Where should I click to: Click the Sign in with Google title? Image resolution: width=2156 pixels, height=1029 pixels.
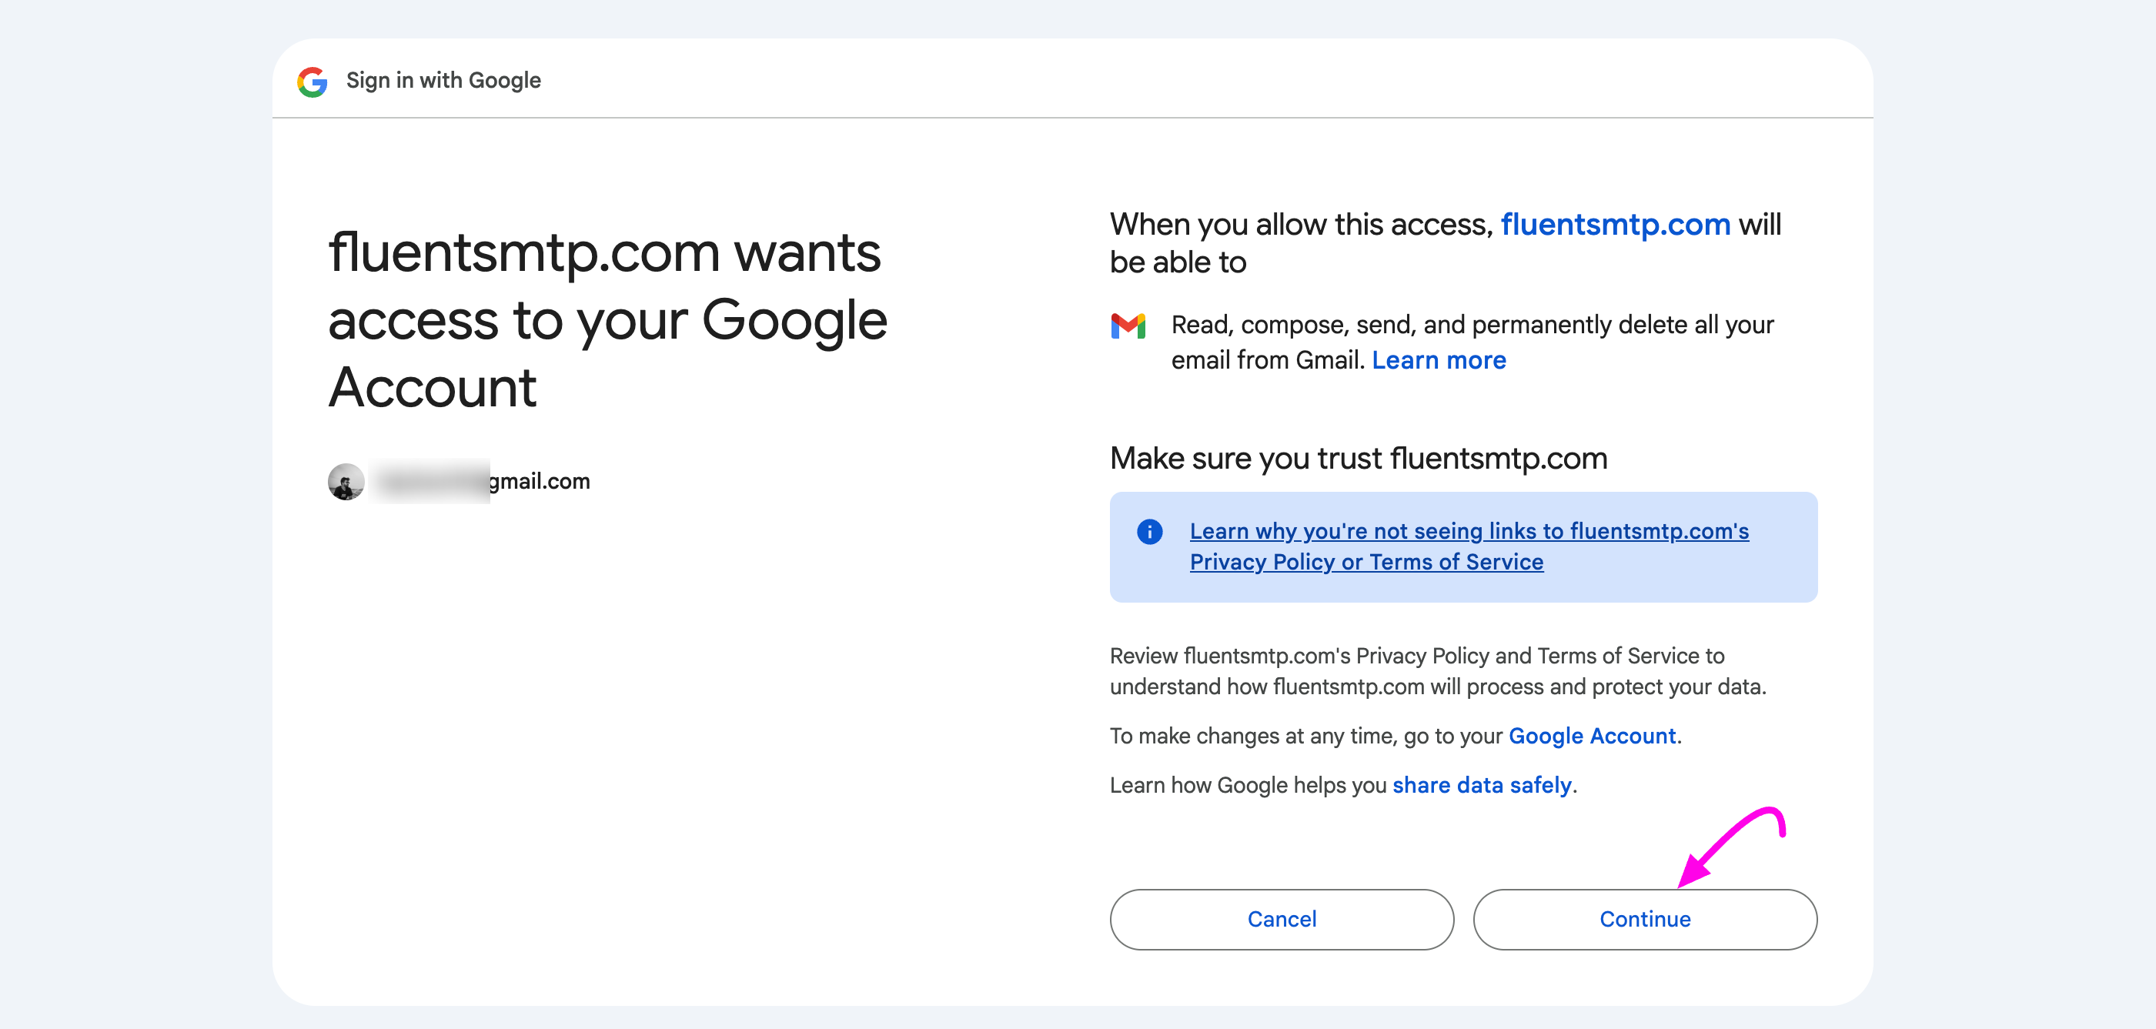tap(443, 80)
